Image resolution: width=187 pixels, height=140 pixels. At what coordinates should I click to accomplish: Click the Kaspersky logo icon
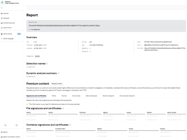tap(2, 2)
